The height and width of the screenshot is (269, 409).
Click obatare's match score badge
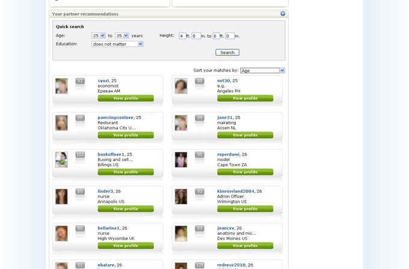(x=80, y=265)
